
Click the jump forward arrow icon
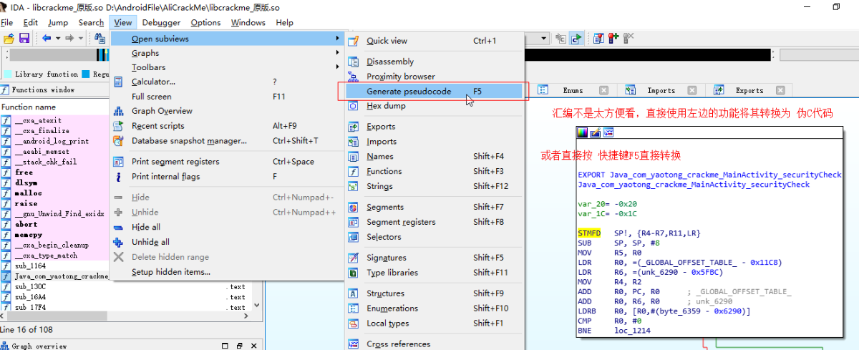coord(69,38)
